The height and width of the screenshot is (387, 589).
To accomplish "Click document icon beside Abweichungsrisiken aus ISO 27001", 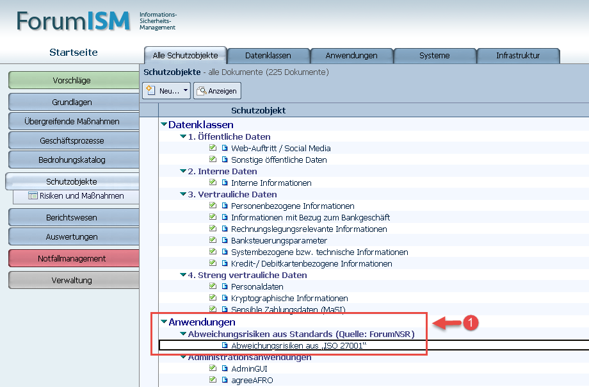I will [x=225, y=346].
